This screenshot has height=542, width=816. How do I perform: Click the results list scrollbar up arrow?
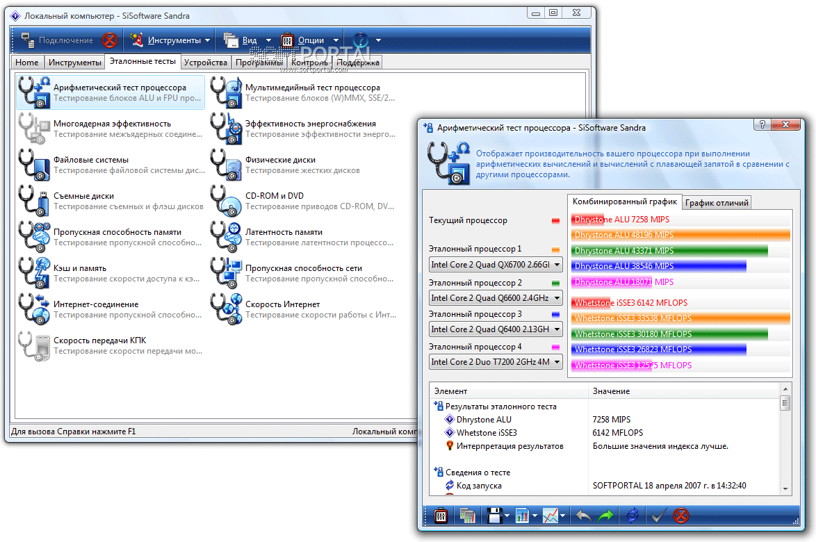785,389
